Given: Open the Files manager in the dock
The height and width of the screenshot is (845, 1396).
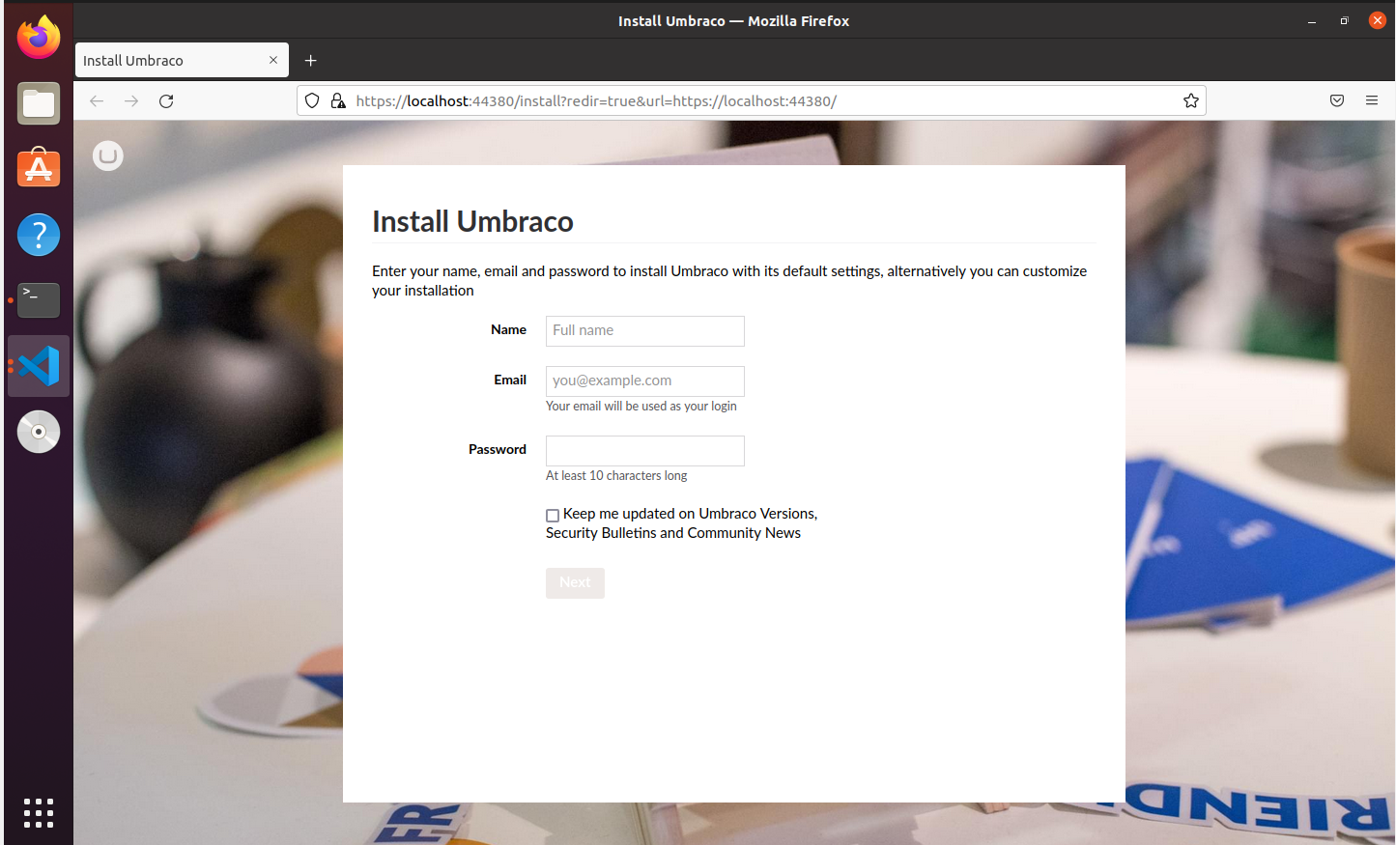Looking at the screenshot, I should (x=39, y=103).
